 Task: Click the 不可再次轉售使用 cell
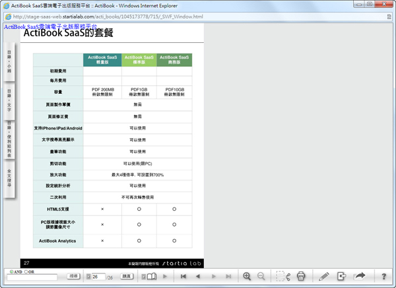[138, 198]
